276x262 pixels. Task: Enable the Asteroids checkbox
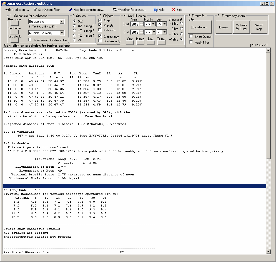click(x=100, y=30)
